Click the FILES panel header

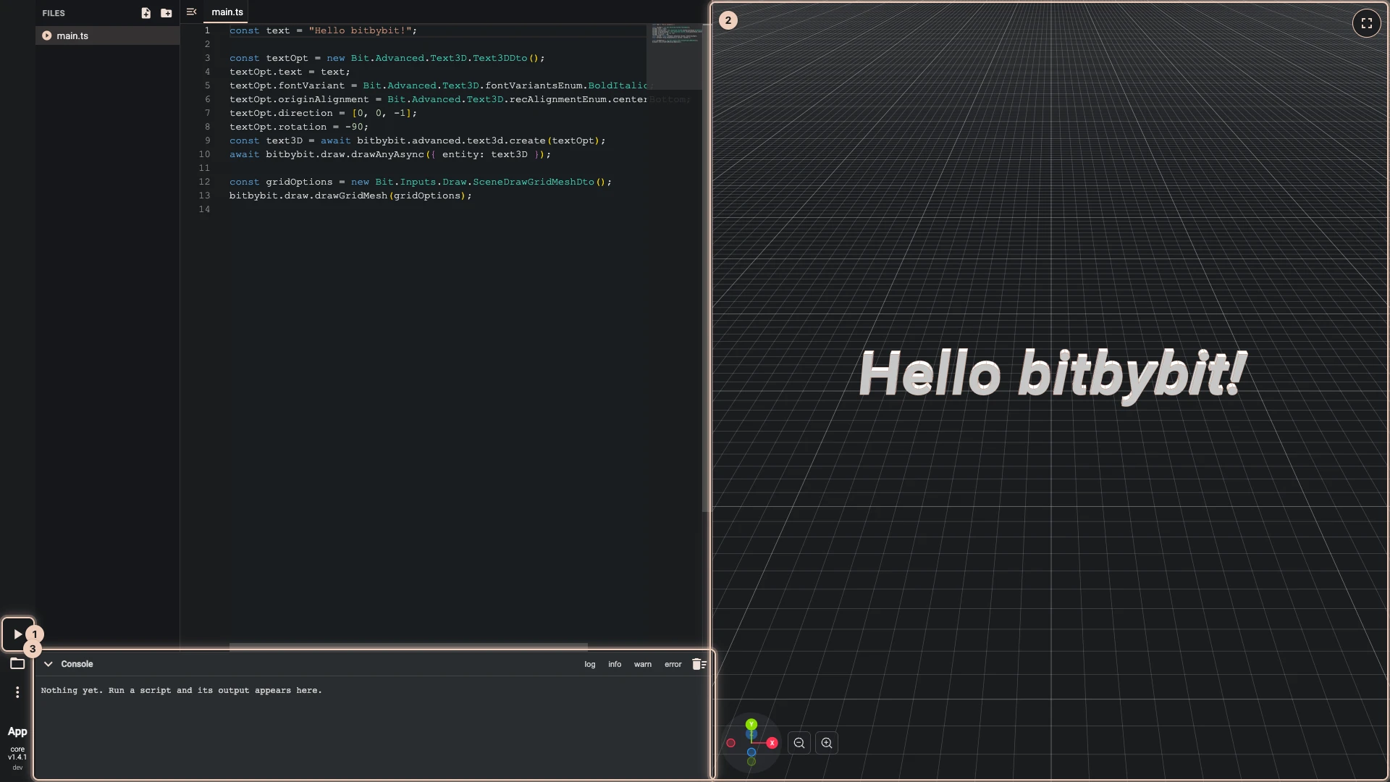point(54,13)
